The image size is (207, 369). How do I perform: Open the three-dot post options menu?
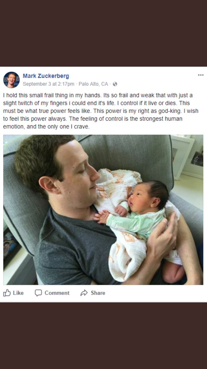point(201,75)
